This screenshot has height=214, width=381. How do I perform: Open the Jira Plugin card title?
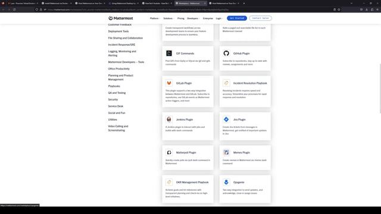tap(239, 119)
